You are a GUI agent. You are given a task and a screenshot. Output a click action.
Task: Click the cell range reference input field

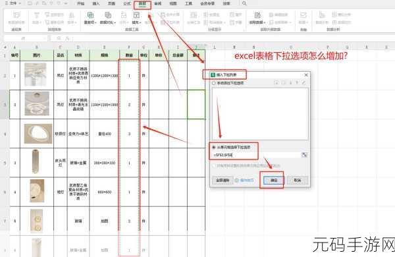(x=257, y=155)
